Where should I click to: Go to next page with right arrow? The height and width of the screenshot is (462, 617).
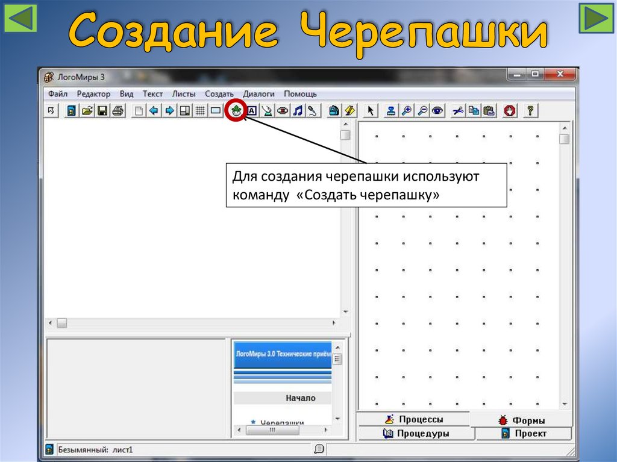[169, 111]
